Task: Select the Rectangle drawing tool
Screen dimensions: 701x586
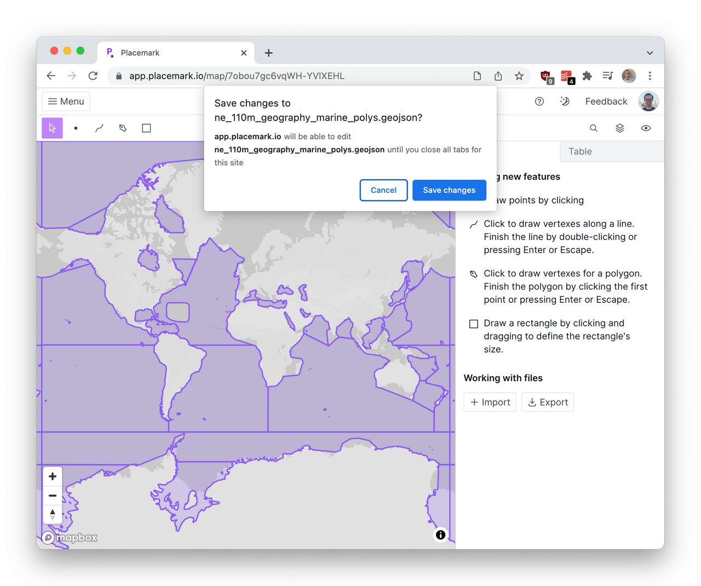Action: point(146,128)
